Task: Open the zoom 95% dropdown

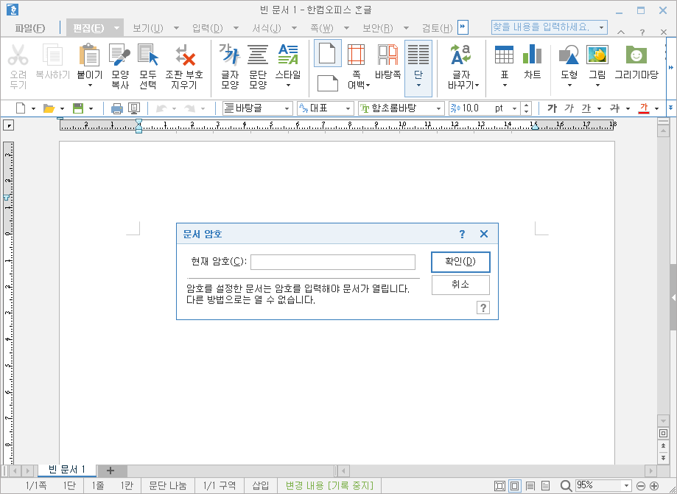Action: [x=626, y=486]
